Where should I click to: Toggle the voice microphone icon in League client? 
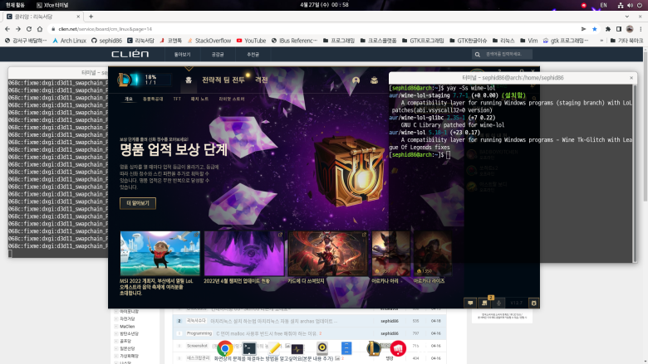(498, 303)
